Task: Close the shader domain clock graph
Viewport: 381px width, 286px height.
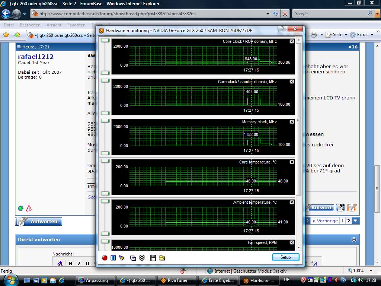Action: 292,82
